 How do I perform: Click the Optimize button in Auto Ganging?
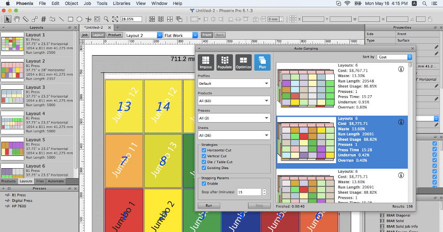243,62
